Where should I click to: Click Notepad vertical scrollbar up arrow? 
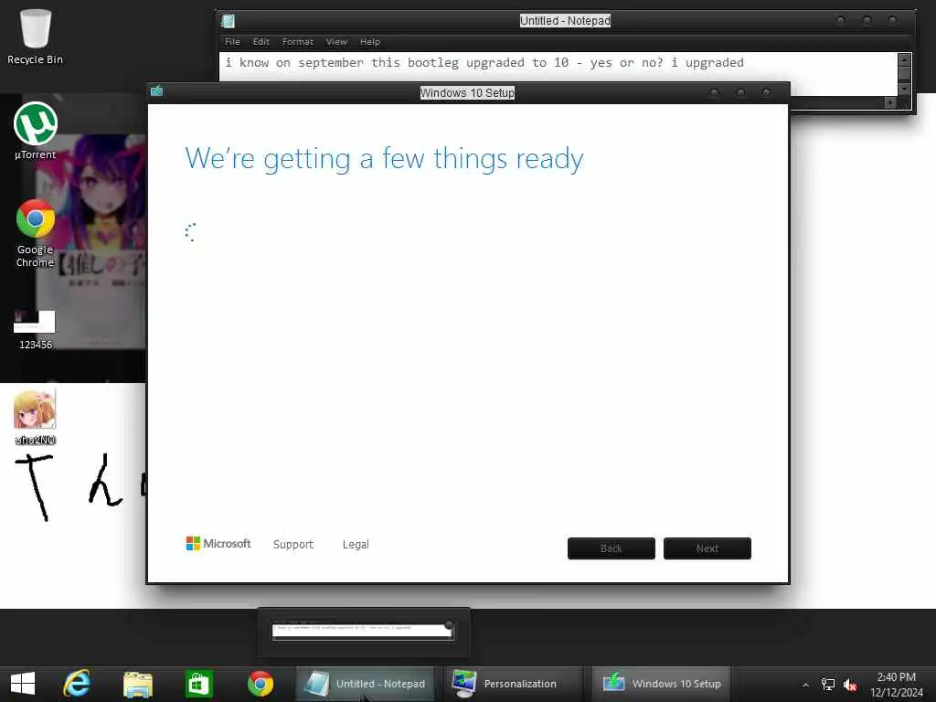tap(904, 58)
